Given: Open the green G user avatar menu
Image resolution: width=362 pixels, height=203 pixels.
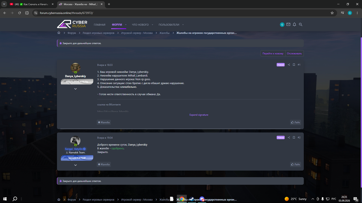Looking at the screenshot, I should pos(282,25).
